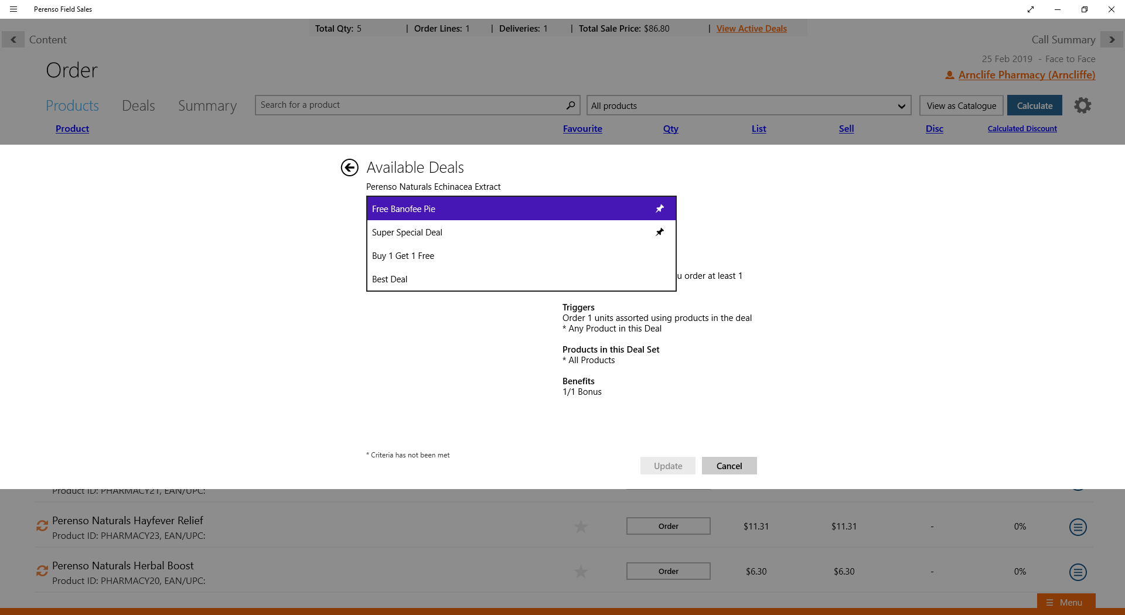Favourite star for Hayfever Relief
This screenshot has height=615, width=1125.
click(x=581, y=527)
